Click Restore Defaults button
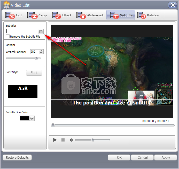This screenshot has height=169, width=179. [17, 158]
